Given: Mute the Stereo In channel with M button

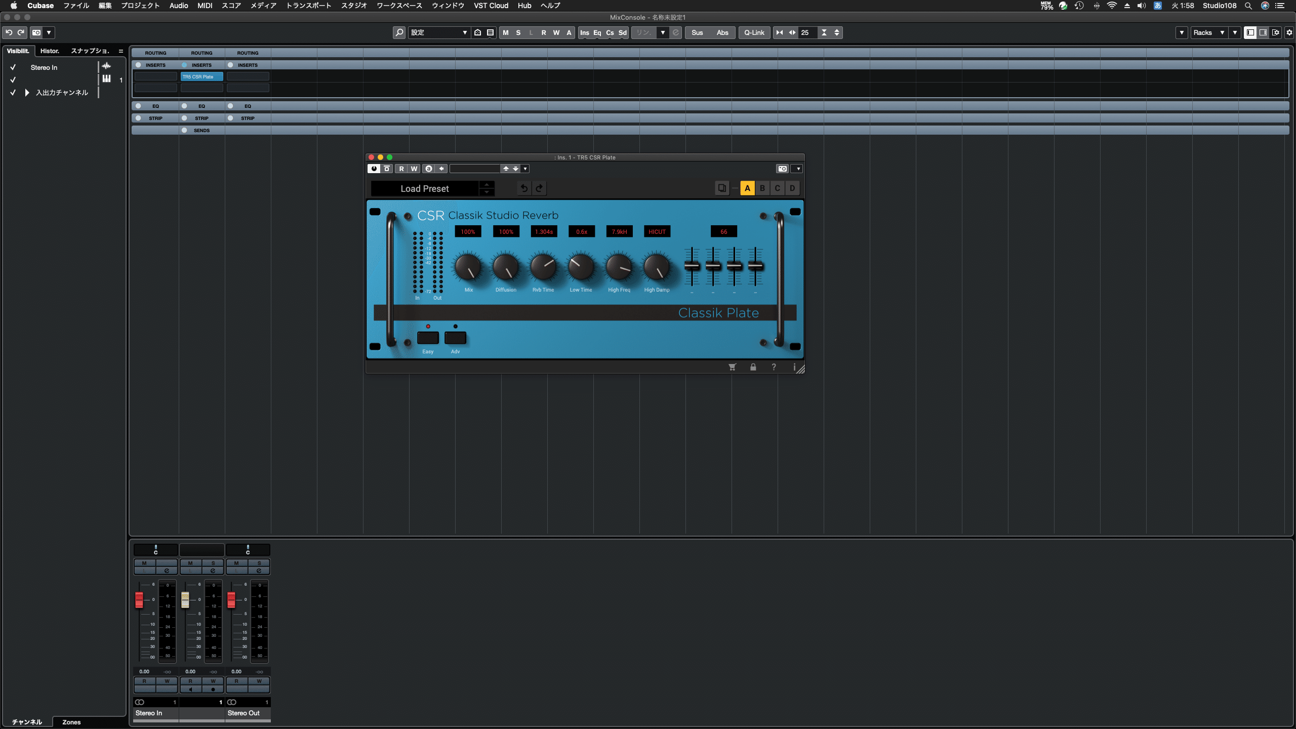Looking at the screenshot, I should point(144,562).
